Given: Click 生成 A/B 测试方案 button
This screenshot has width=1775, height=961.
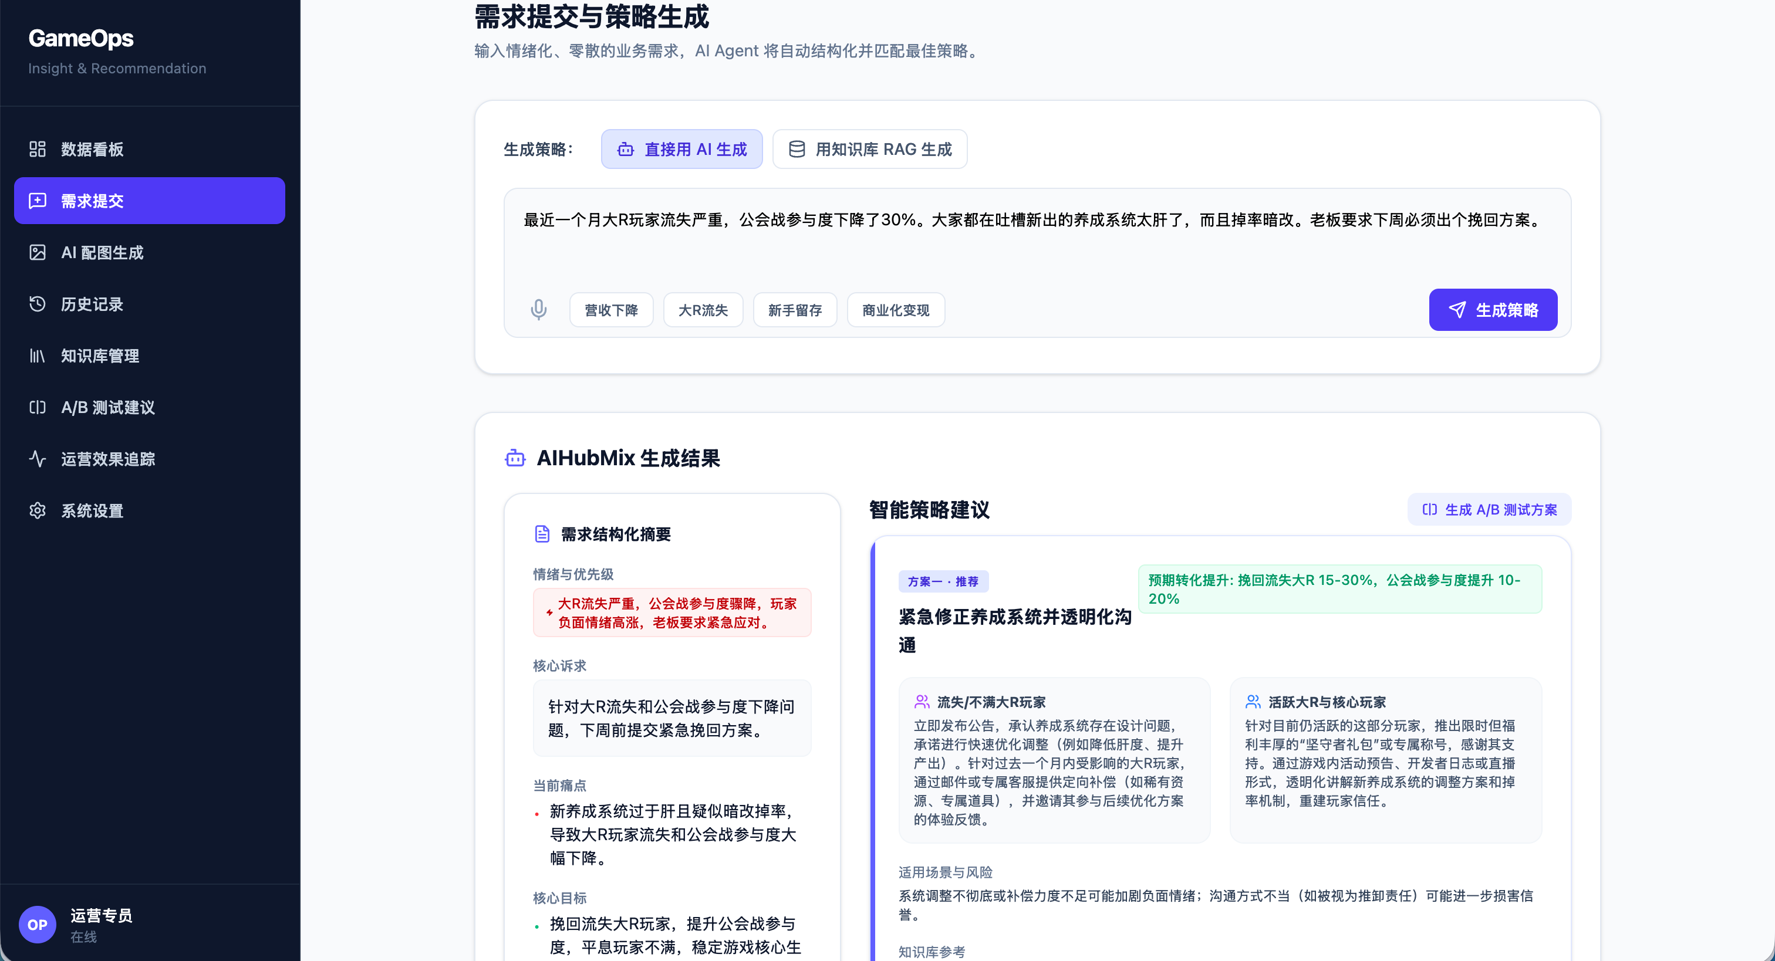Looking at the screenshot, I should click(x=1489, y=509).
